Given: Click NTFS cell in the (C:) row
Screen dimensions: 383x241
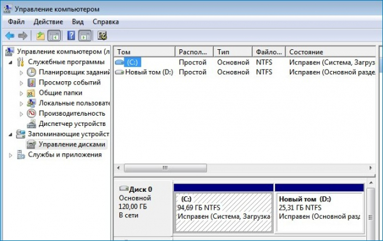Looking at the screenshot, I should click(264, 63).
